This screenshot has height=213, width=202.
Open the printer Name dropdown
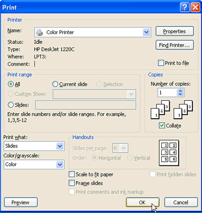pos(146,32)
